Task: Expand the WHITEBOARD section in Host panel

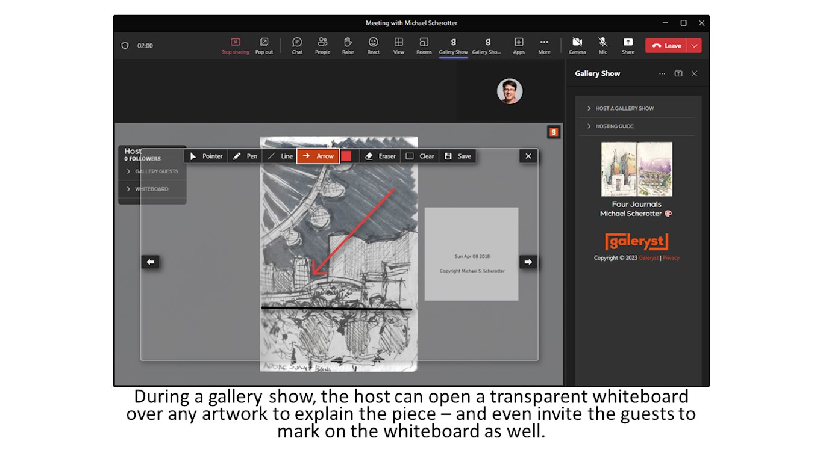Action: point(152,189)
